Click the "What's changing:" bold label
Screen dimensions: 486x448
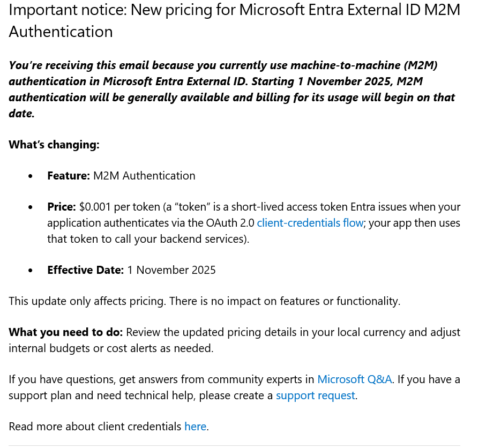(x=54, y=145)
